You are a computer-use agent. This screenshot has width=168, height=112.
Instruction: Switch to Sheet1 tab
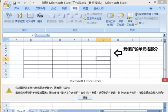pos(21,111)
